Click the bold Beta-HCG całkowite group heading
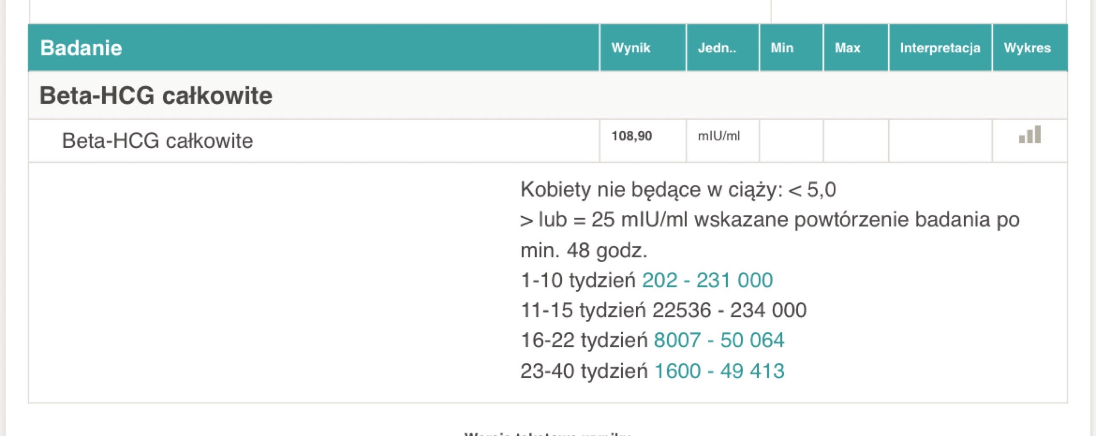Viewport: 1096px width, 436px height. (x=156, y=95)
